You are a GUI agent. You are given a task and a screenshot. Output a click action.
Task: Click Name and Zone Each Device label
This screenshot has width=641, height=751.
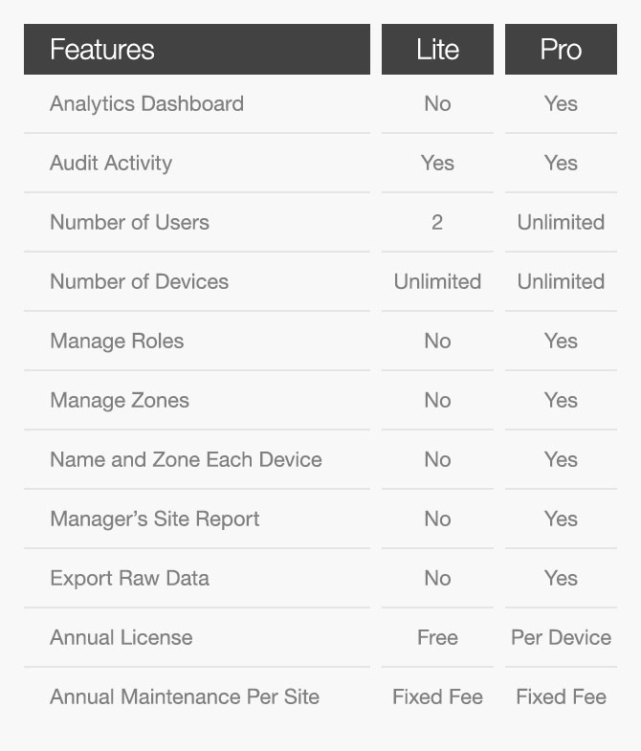(186, 459)
